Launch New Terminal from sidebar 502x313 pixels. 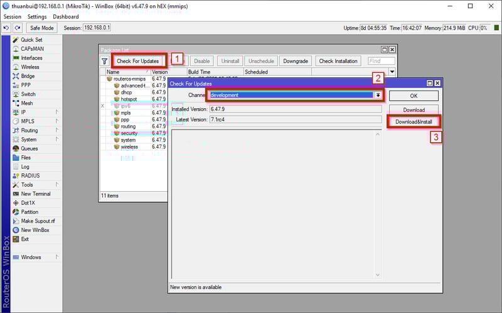35,194
